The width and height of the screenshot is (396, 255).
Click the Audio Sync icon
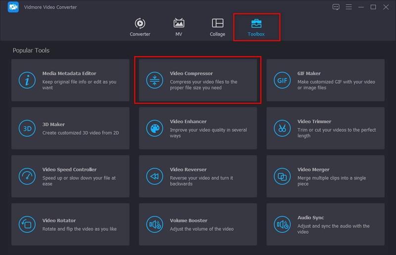[282, 224]
